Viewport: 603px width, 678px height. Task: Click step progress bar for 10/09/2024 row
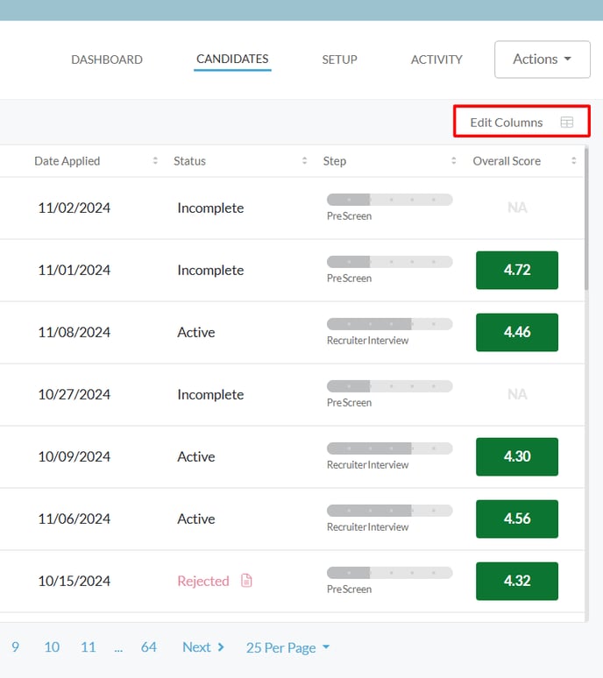coord(390,448)
